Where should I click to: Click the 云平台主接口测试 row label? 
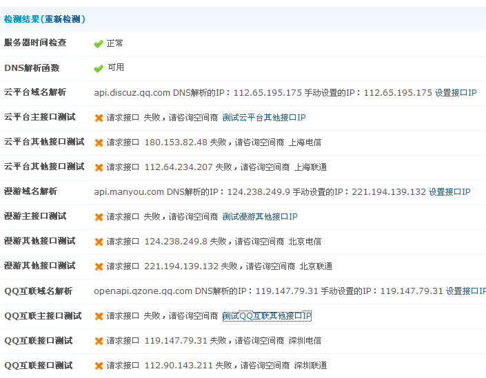(x=40, y=117)
